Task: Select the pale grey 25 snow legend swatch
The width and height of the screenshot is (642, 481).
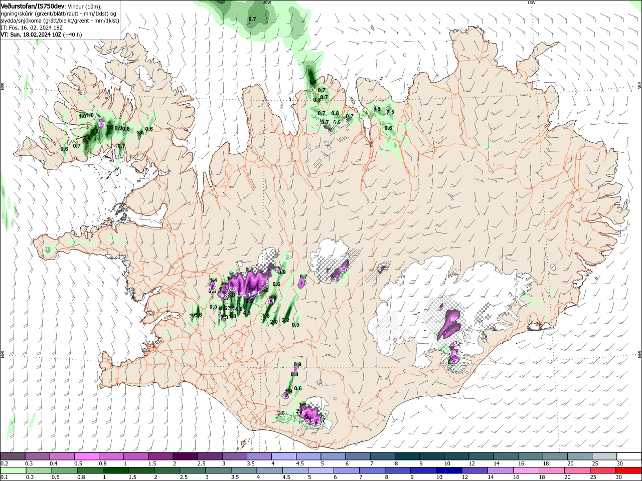Action: tap(605, 456)
